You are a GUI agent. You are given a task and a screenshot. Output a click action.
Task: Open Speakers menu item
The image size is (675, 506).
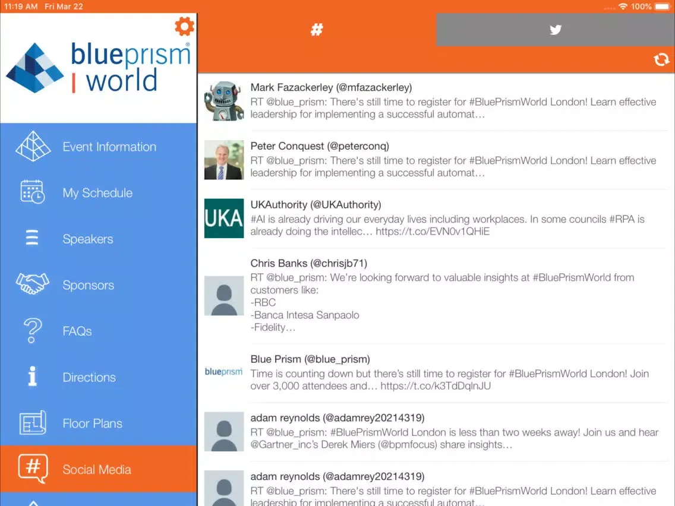point(99,239)
